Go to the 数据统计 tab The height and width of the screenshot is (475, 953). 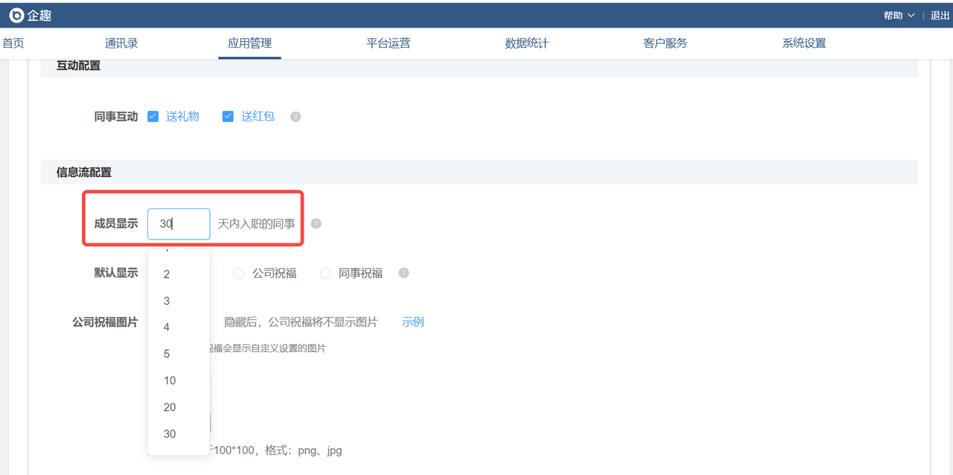pyautogui.click(x=526, y=43)
